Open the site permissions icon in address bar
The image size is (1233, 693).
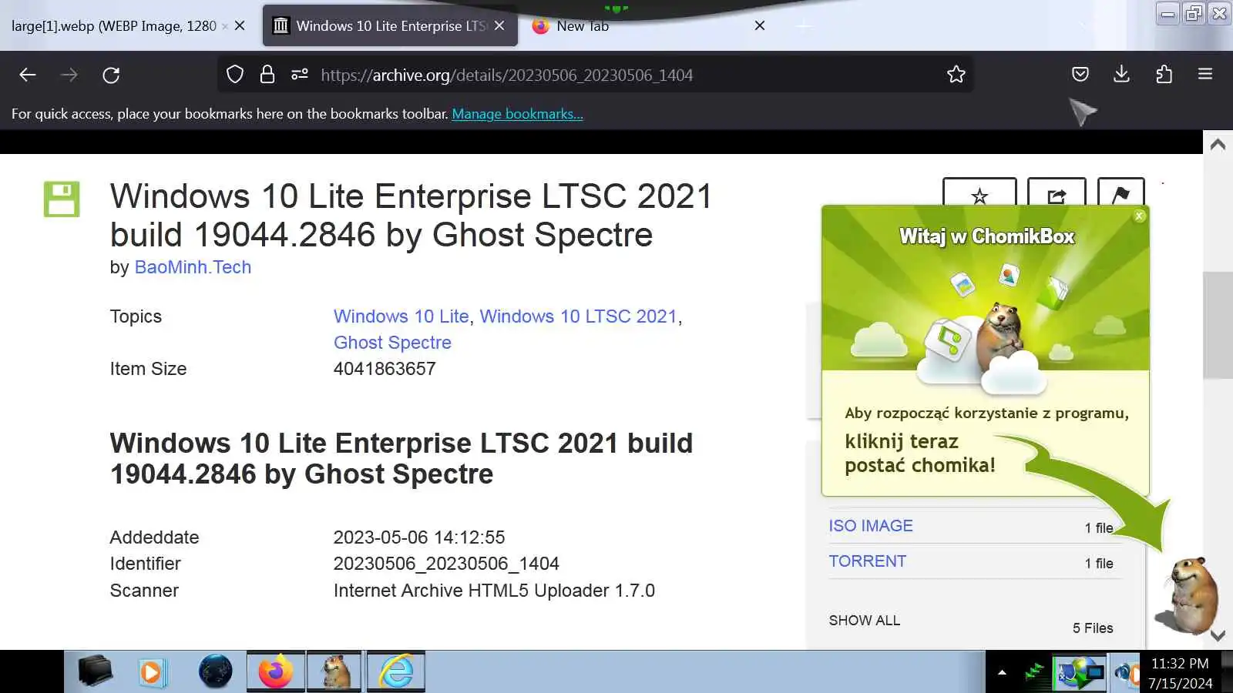click(300, 75)
